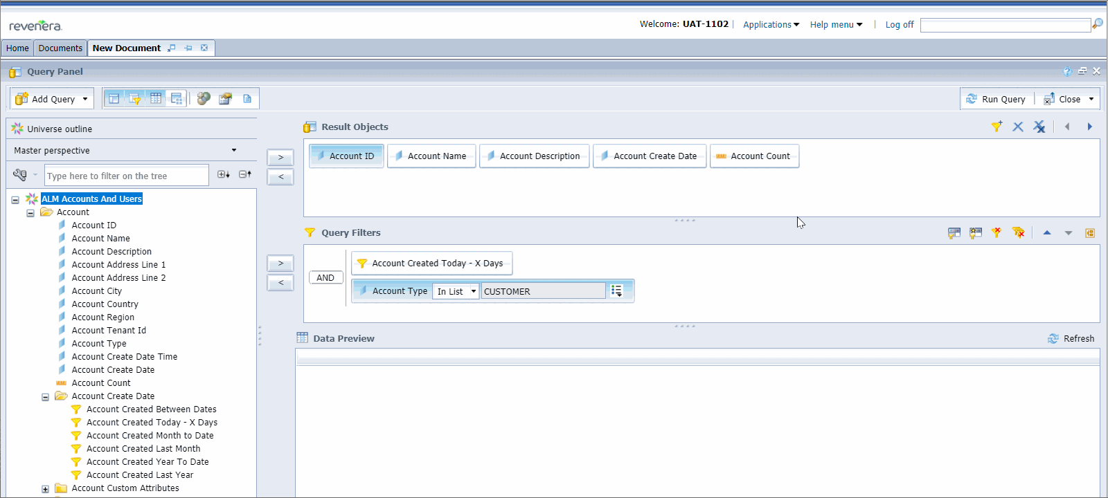The image size is (1108, 498).
Task: Select Account Count result object
Action: point(754,156)
